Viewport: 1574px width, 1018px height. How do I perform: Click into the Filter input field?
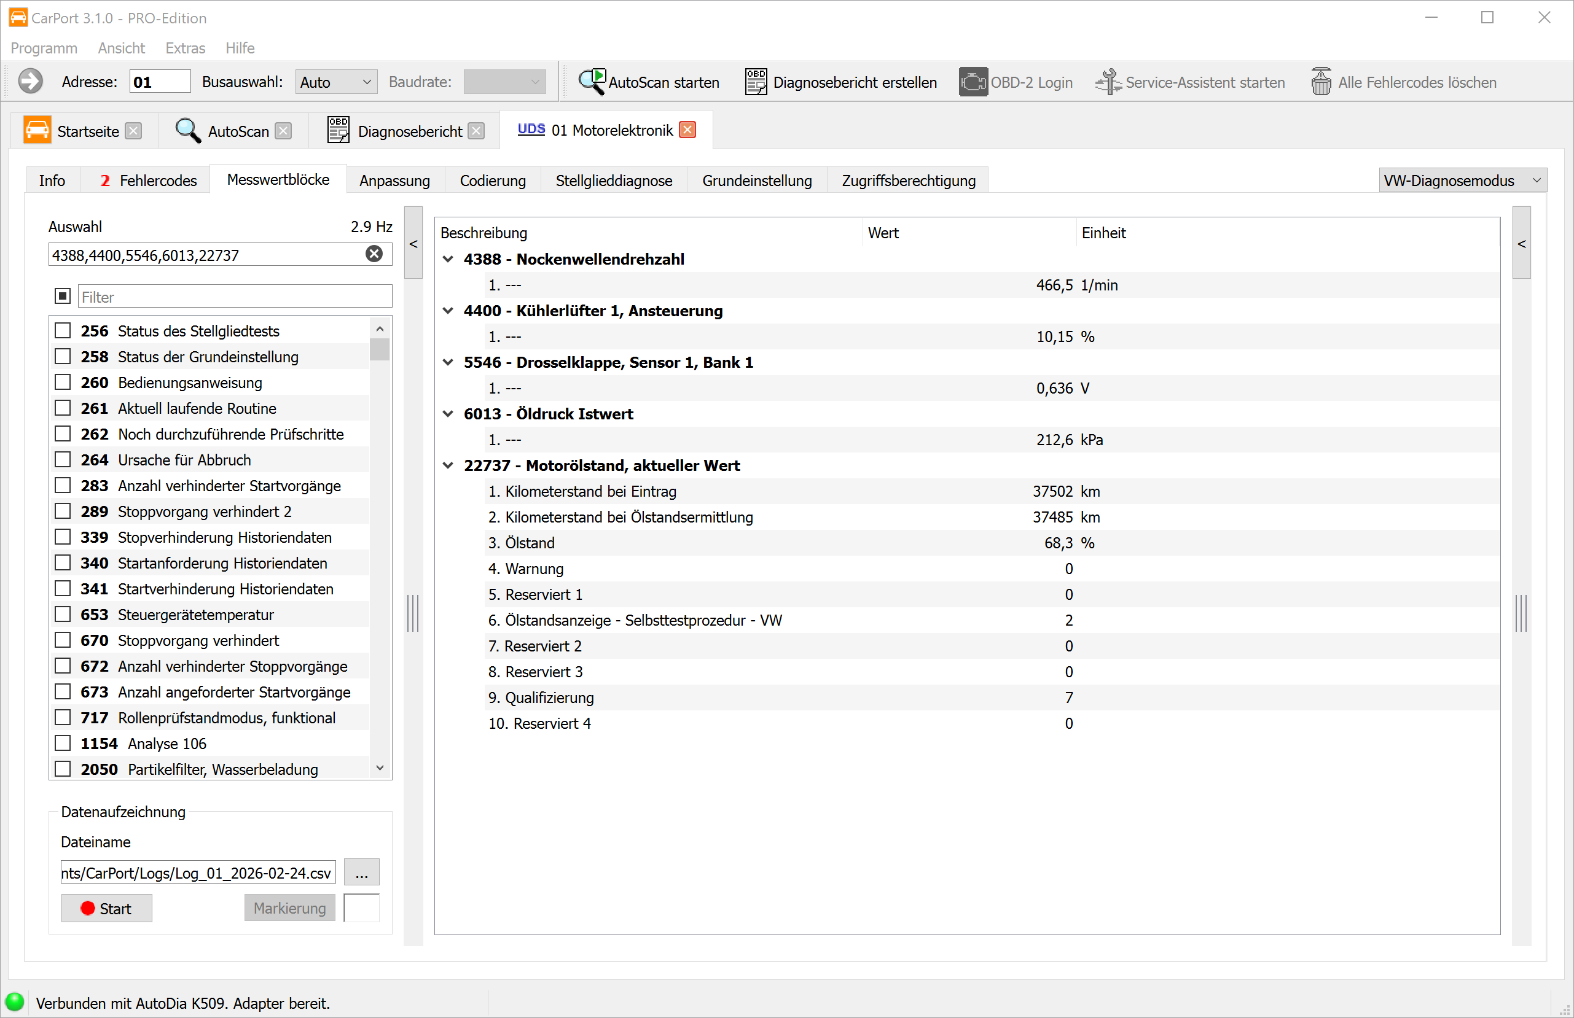(235, 297)
